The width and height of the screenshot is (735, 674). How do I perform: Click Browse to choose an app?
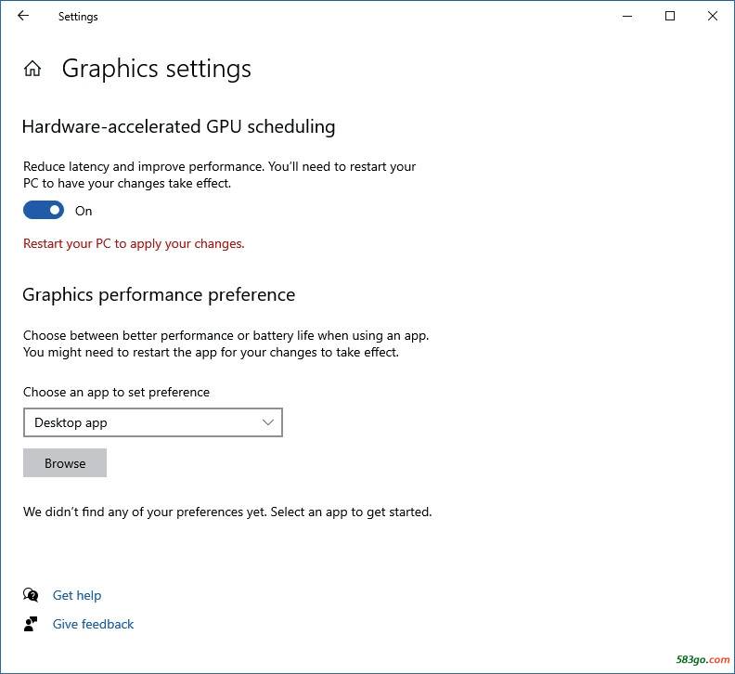[65, 463]
